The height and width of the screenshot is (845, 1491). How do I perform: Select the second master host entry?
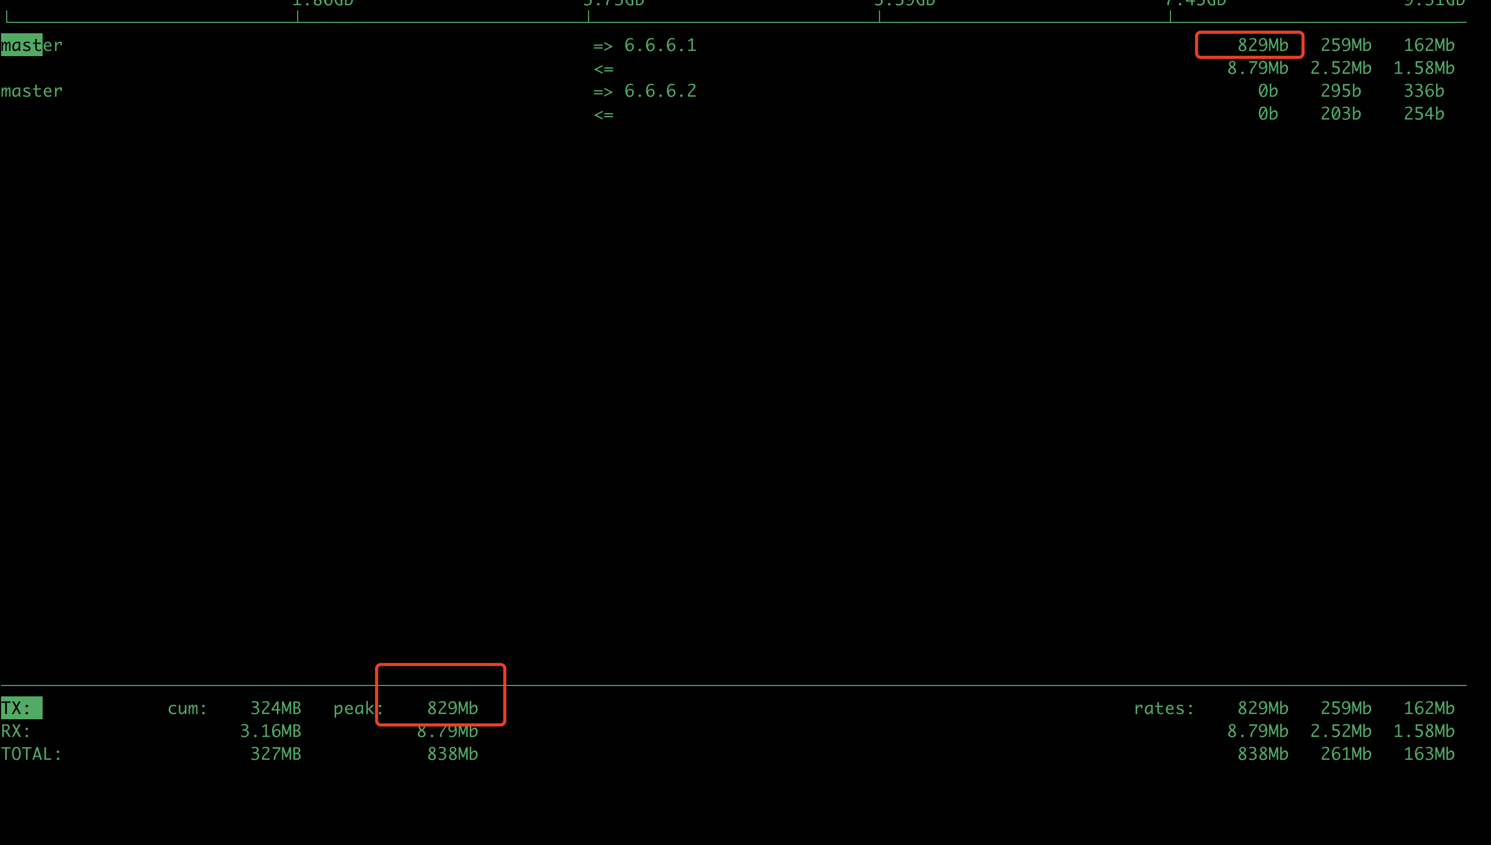31,91
